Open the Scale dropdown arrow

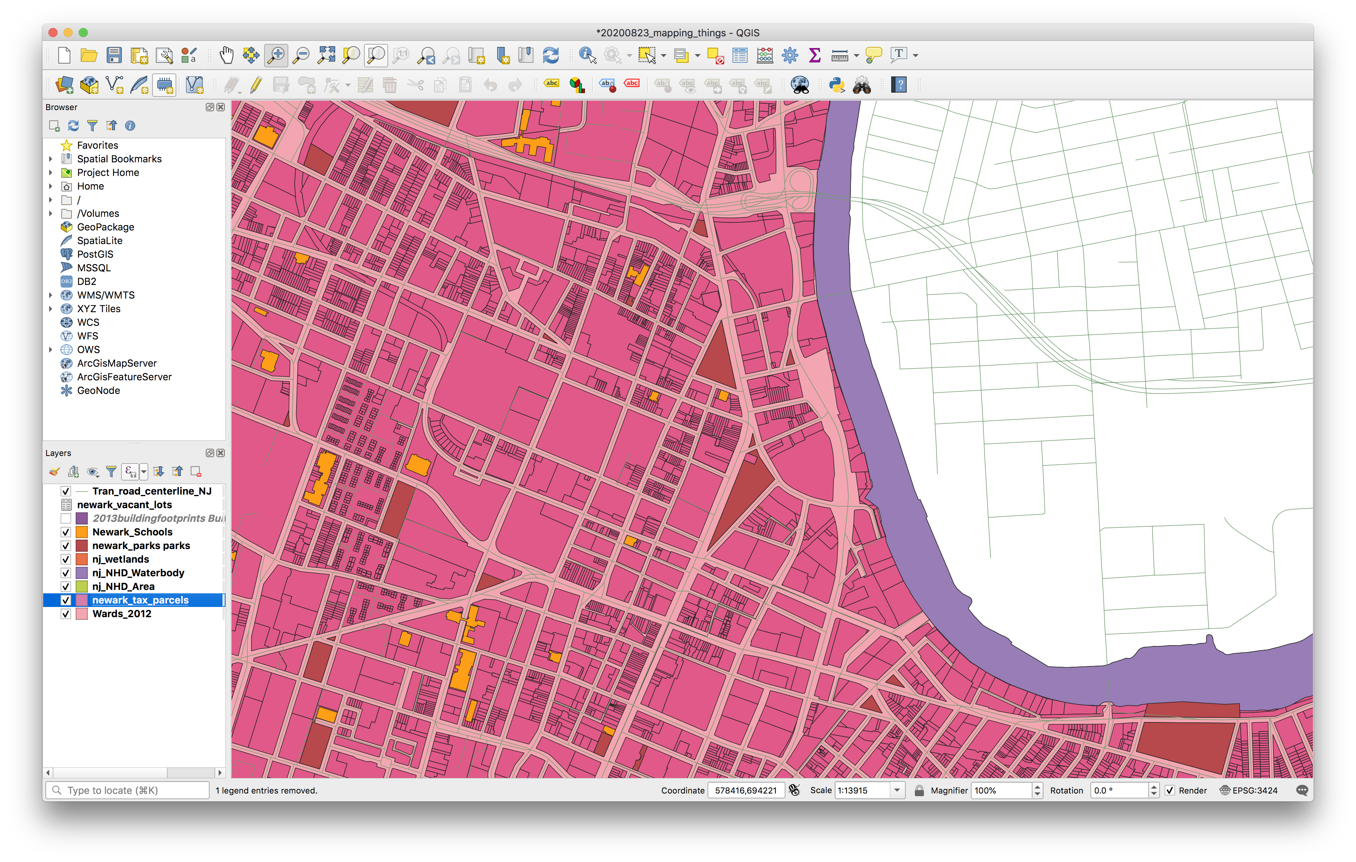(896, 790)
